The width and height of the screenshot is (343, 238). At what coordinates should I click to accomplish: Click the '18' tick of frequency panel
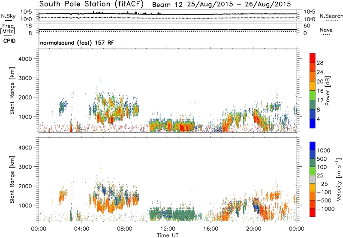click(x=29, y=26)
